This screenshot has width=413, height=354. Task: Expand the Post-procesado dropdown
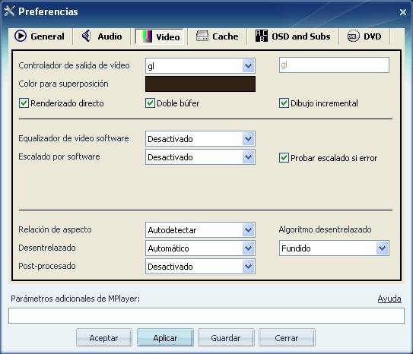tap(200, 267)
